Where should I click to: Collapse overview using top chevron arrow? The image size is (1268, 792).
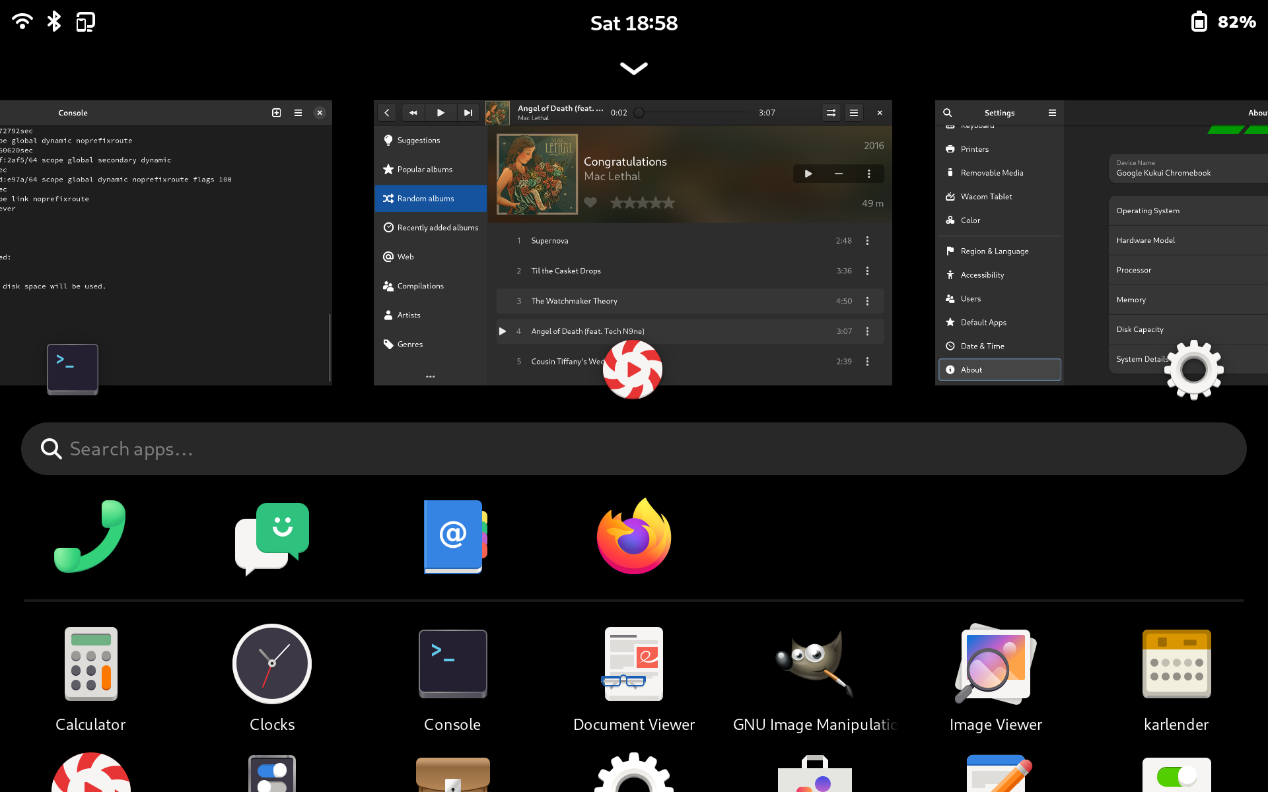click(x=633, y=68)
